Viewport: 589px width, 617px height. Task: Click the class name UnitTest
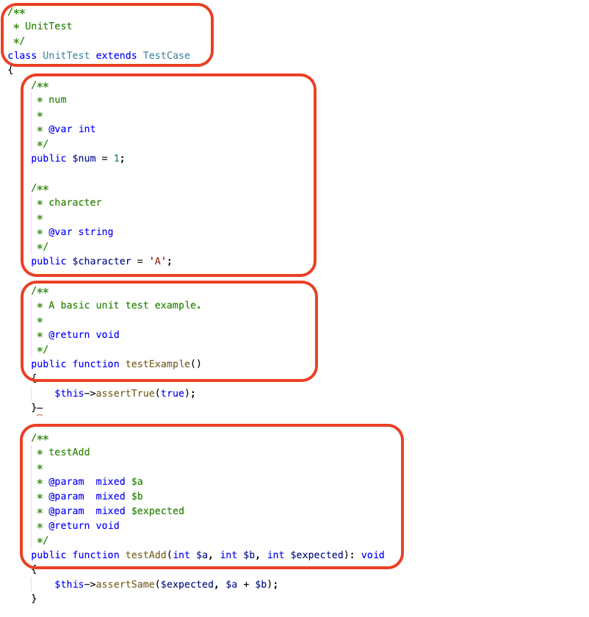click(x=66, y=55)
